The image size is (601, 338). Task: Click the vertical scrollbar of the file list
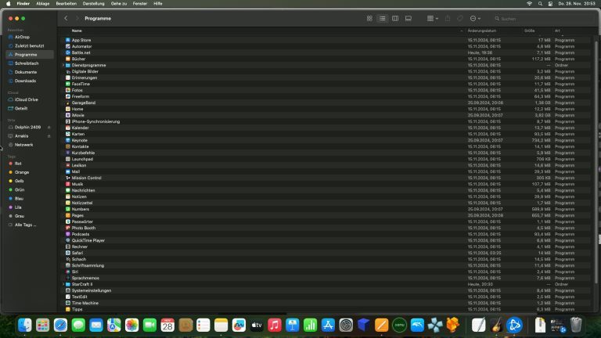point(596,161)
